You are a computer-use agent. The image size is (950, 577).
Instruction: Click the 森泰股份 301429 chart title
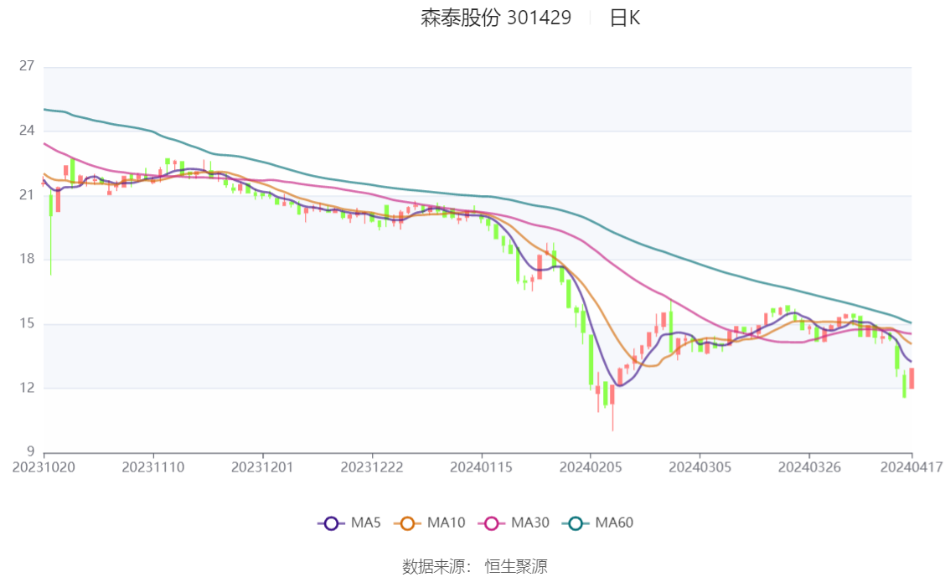[496, 18]
